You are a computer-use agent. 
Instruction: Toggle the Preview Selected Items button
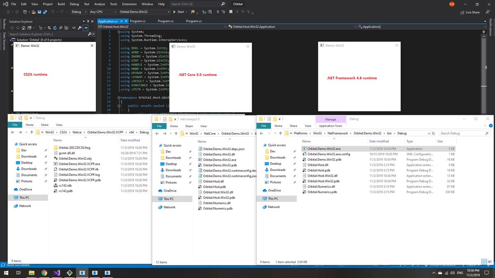pyautogui.click(x=85, y=28)
